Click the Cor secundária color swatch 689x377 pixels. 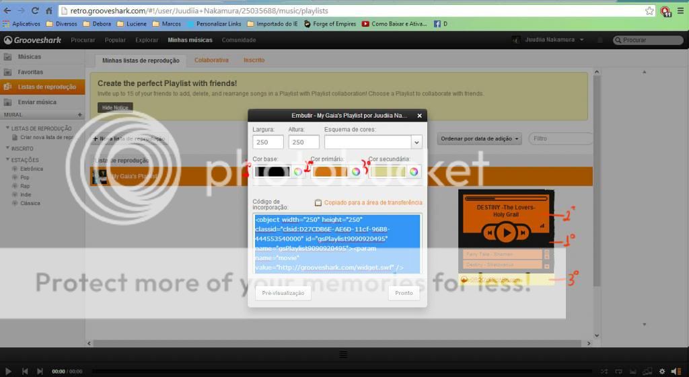click(388, 171)
